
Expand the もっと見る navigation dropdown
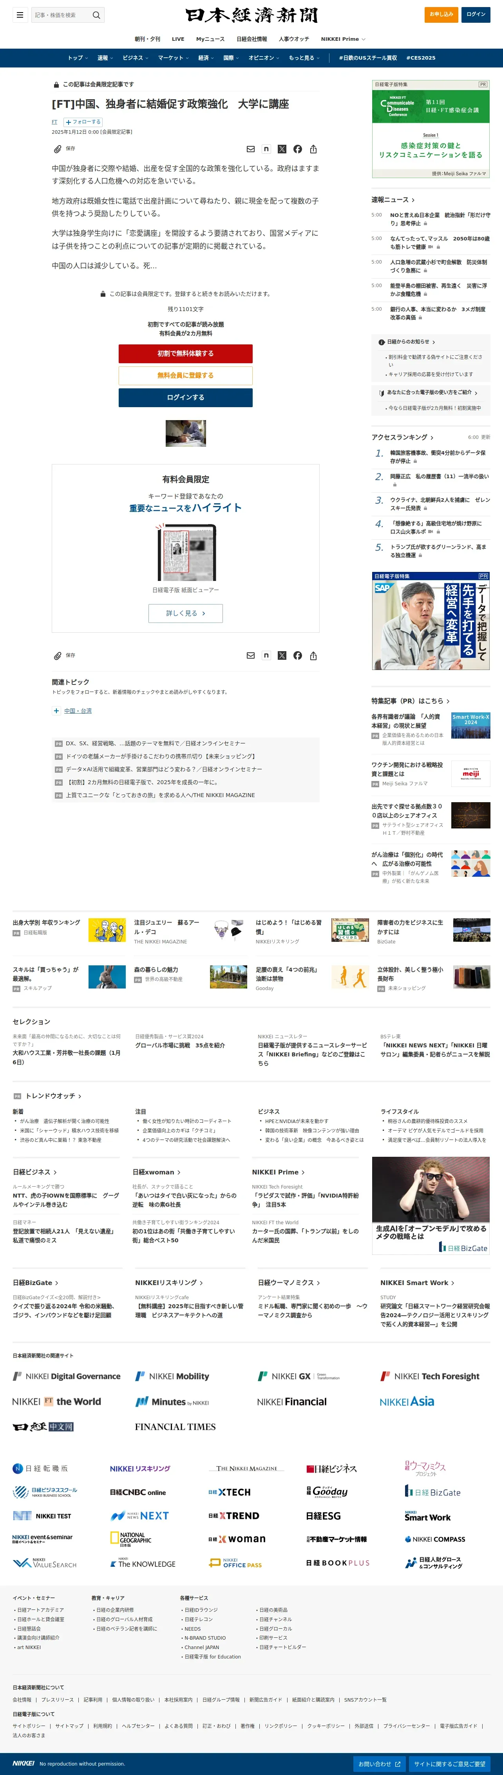[304, 58]
